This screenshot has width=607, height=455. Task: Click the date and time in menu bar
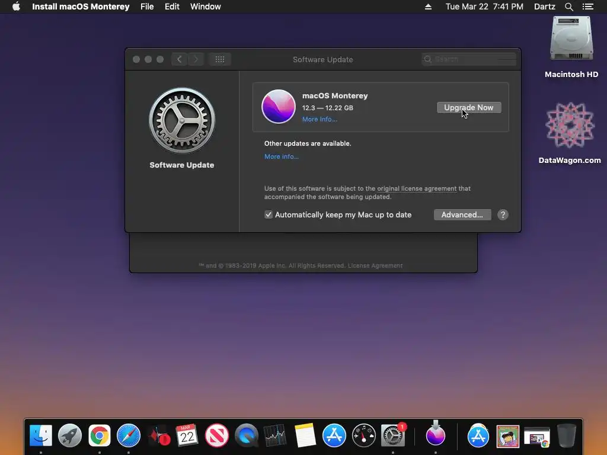tap(484, 7)
